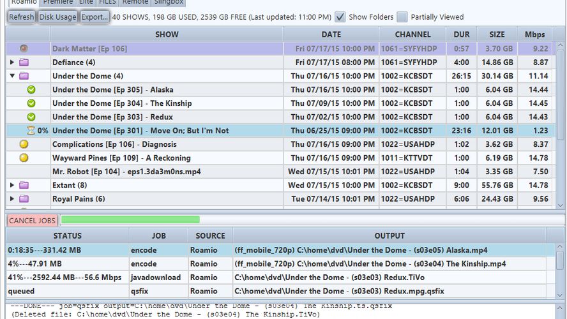The height and width of the screenshot is (319, 567).
Task: Expand the Defiance folder
Action: (x=12, y=62)
